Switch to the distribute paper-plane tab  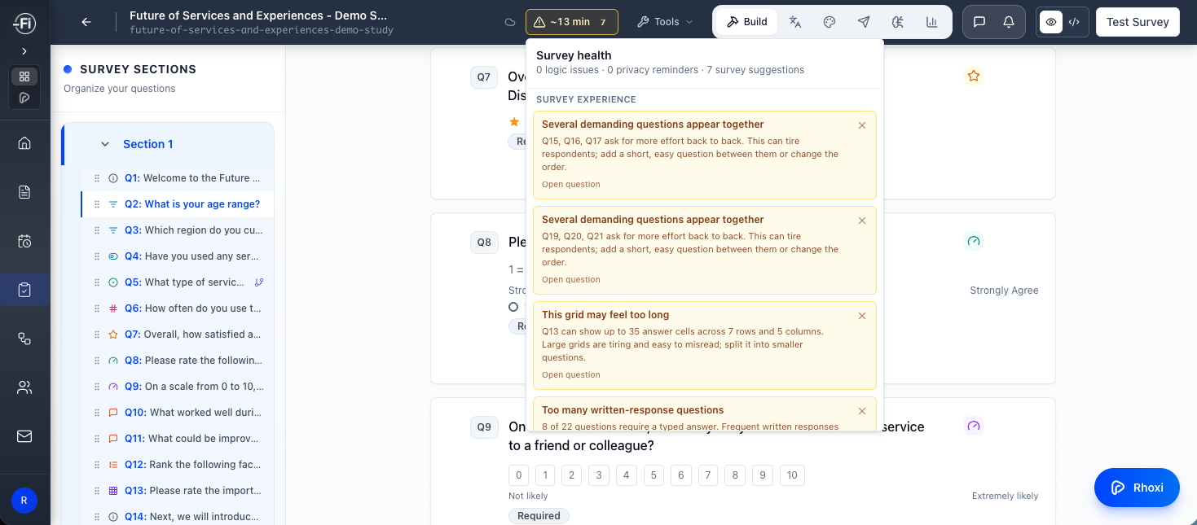864,22
